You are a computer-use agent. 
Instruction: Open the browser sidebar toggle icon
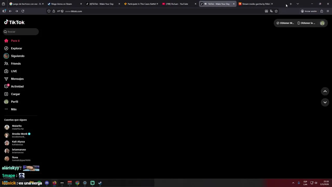point(4,11)
